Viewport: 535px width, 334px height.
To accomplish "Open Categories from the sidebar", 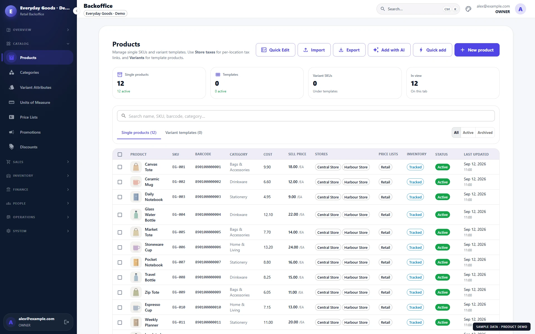I will pyautogui.click(x=38, y=72).
